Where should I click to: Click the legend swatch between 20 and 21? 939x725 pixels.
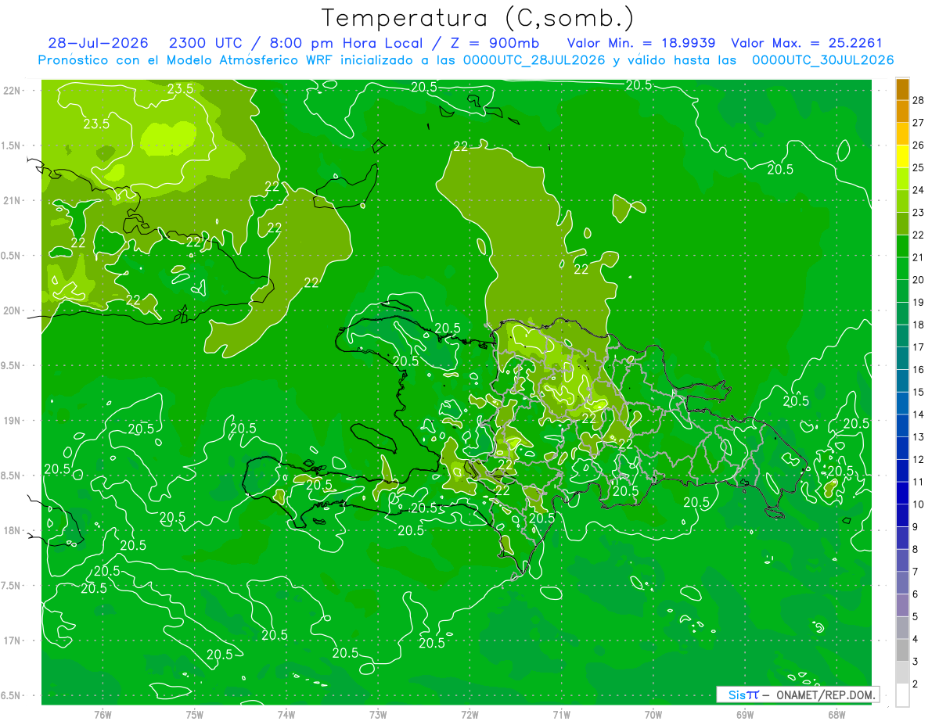[902, 268]
